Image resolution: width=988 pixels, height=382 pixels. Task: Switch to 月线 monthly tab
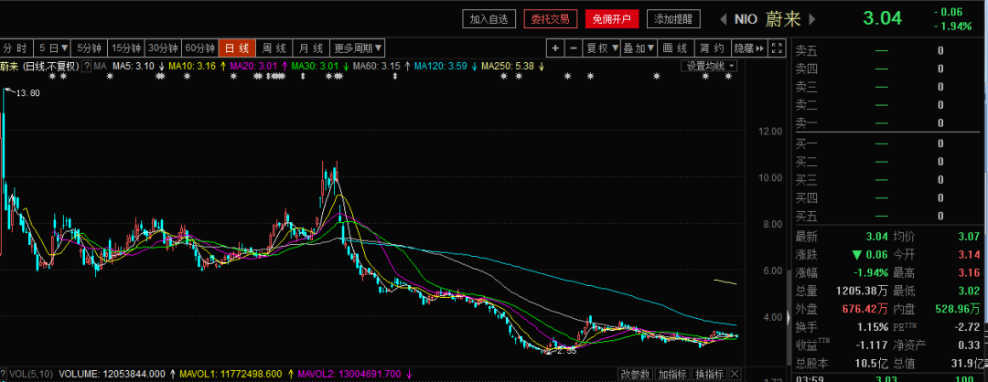pos(311,48)
